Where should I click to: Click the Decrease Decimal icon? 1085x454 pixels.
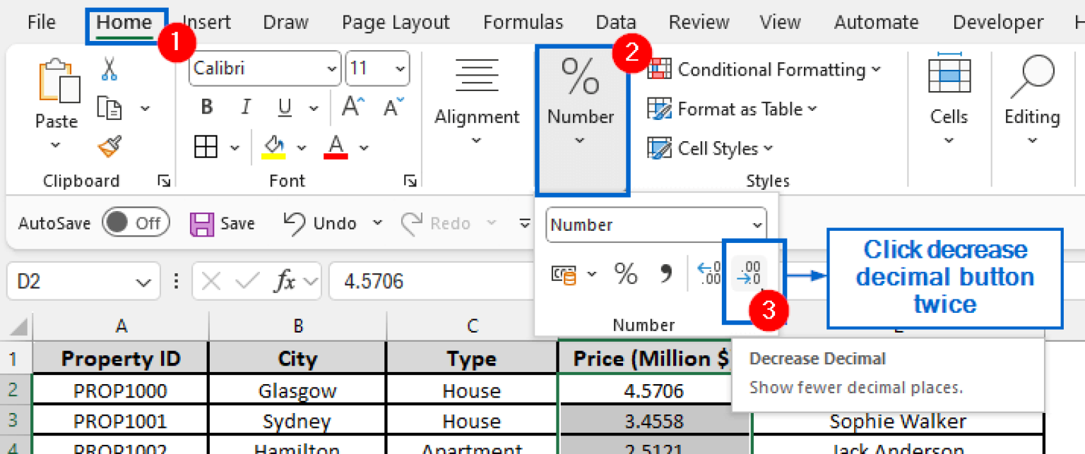(x=748, y=274)
